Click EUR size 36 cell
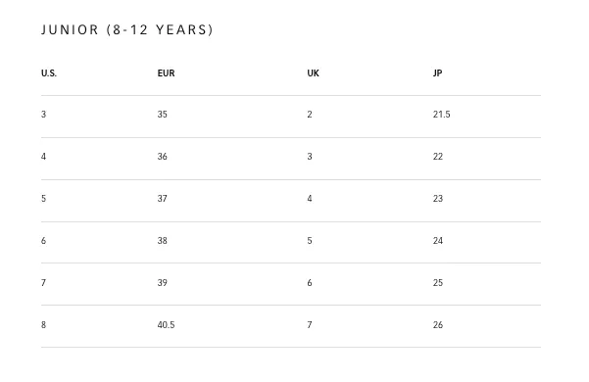 pos(163,157)
